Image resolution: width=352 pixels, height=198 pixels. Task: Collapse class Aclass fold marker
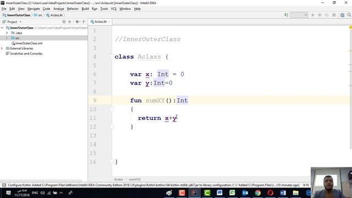112,57
